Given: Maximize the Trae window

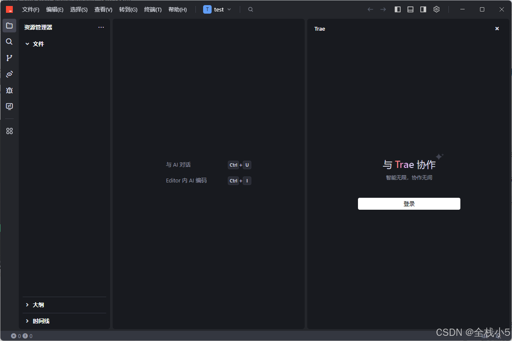Looking at the screenshot, I should coord(482,9).
